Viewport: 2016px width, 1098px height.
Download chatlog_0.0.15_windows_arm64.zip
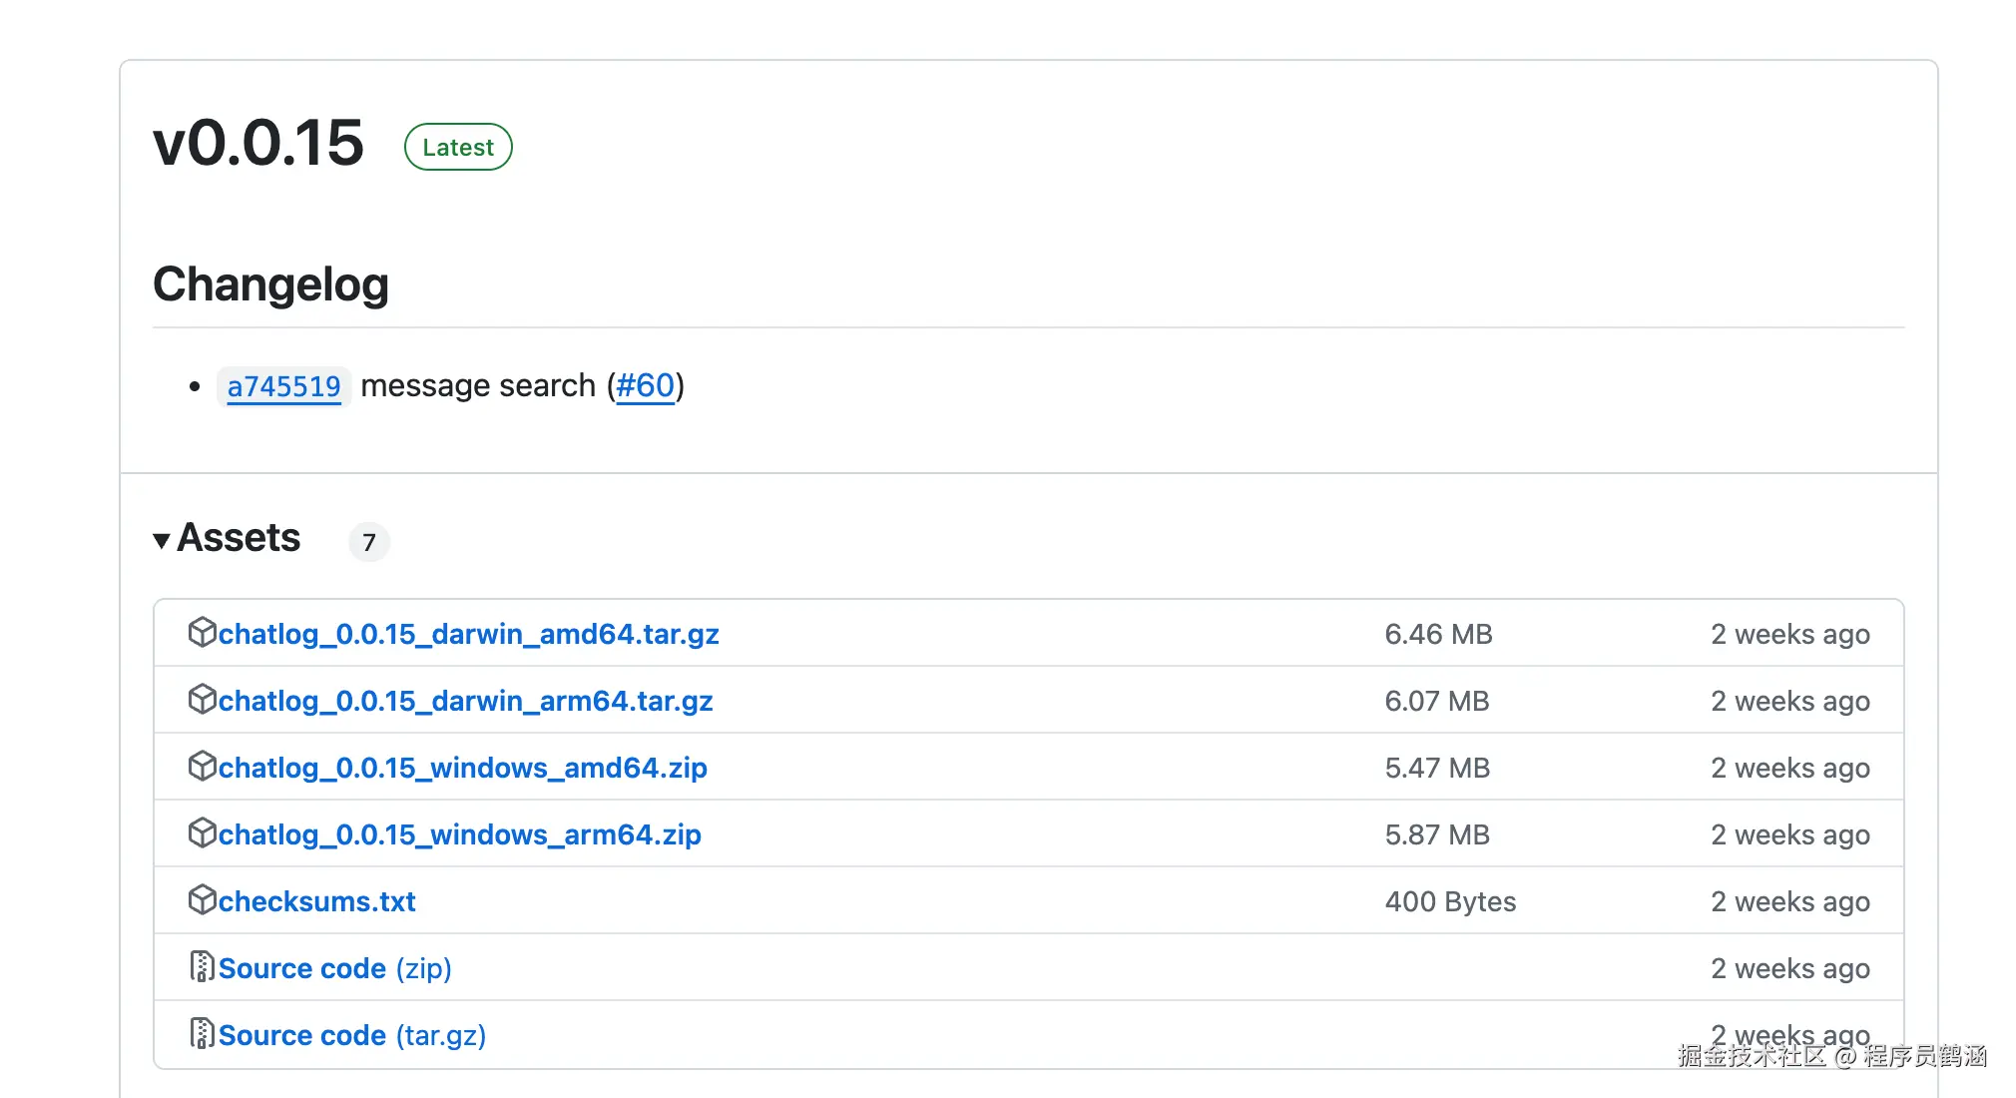tap(459, 835)
